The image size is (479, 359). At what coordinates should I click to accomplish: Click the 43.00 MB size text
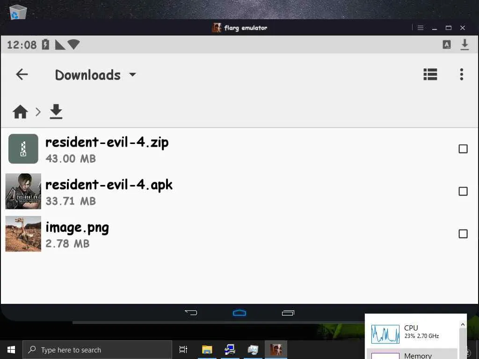[71, 159]
